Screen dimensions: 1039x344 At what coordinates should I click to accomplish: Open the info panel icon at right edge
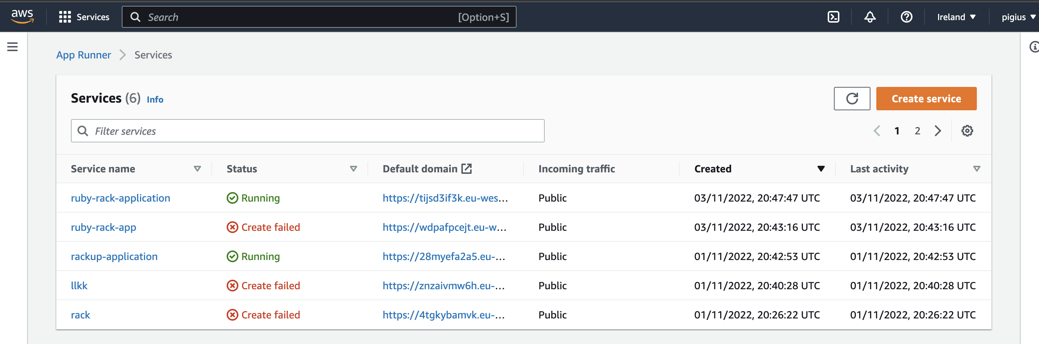click(1034, 47)
